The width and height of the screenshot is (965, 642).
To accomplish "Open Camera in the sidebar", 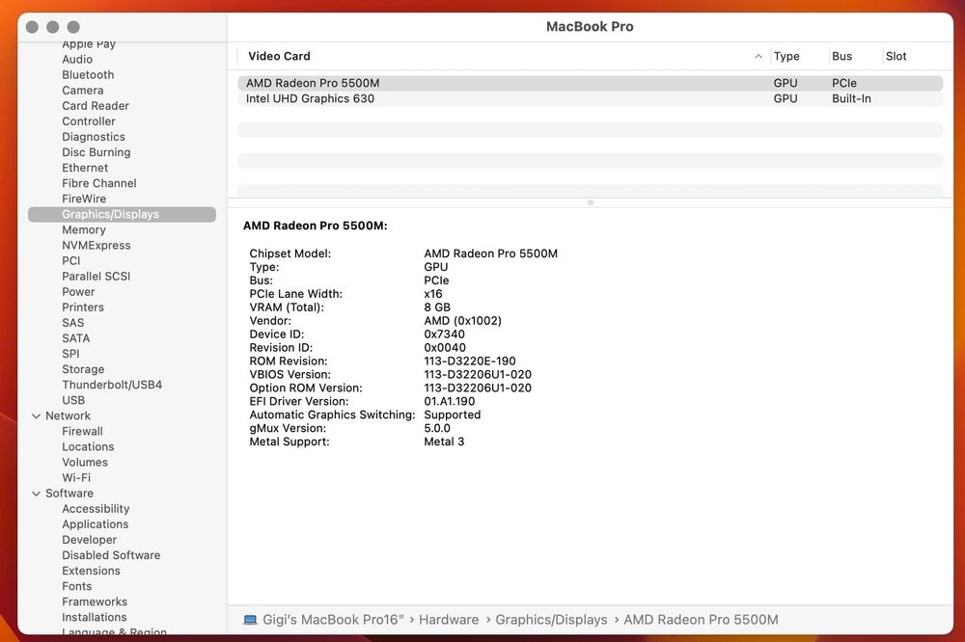I will pos(82,91).
